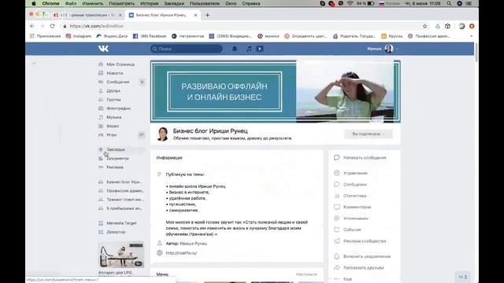504x283 pixels.
Task: Bookmark page with star icon
Action: [425, 26]
